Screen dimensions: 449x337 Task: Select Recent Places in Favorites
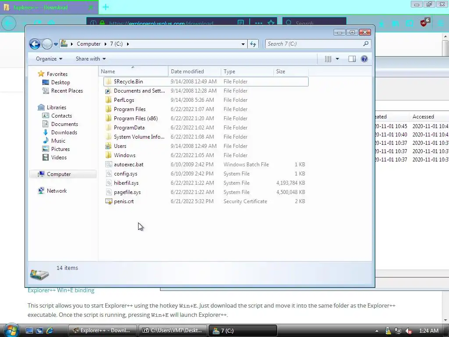point(67,90)
